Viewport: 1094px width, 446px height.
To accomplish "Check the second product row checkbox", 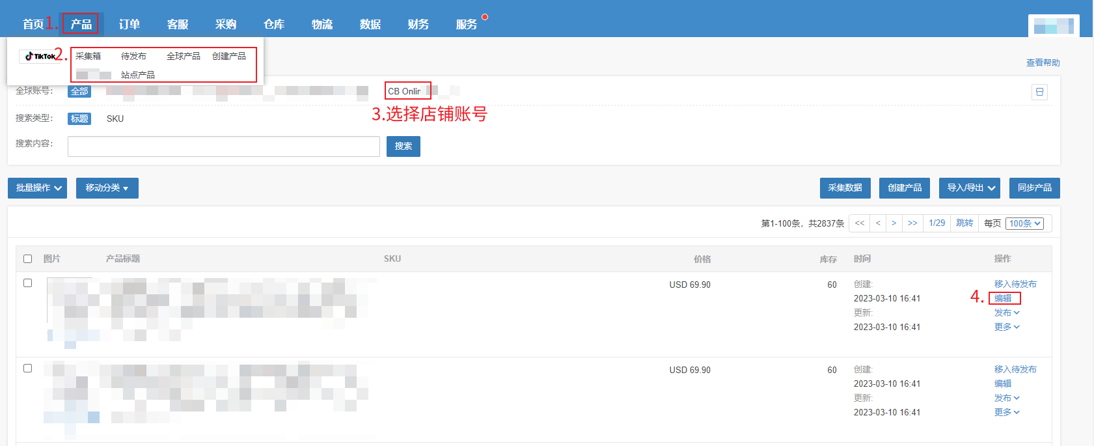I will pos(27,368).
